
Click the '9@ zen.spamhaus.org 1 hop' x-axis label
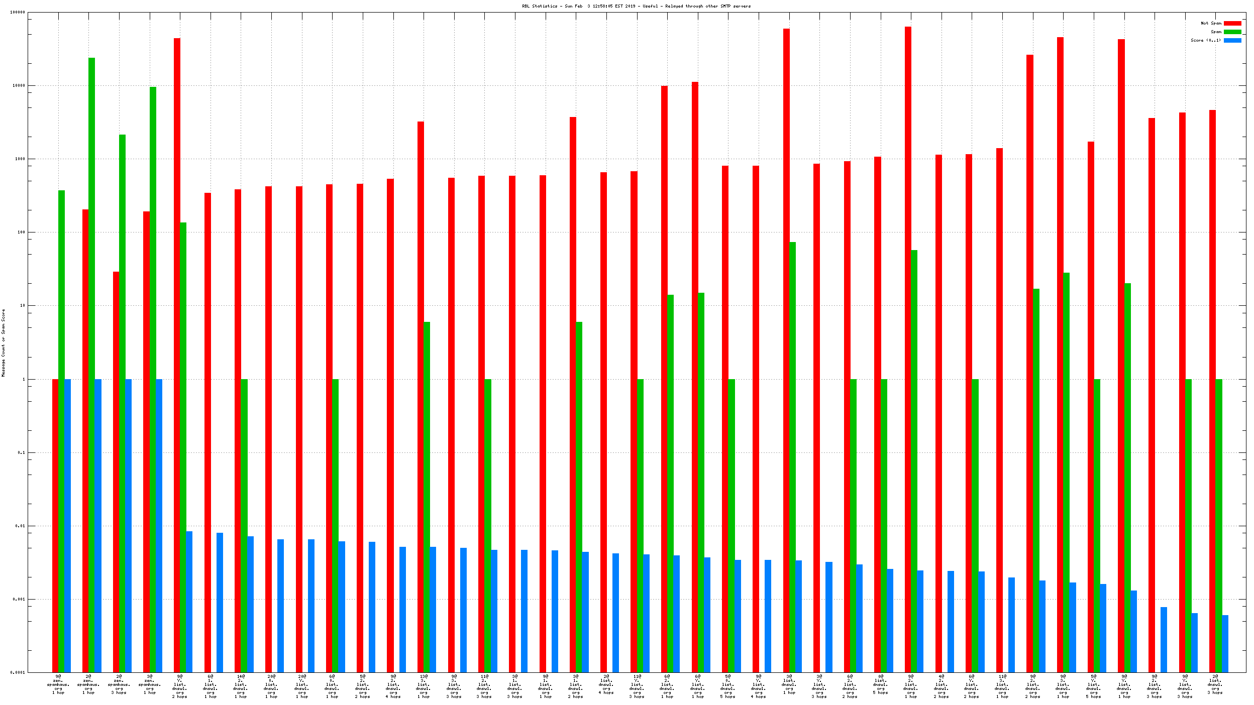point(58,684)
